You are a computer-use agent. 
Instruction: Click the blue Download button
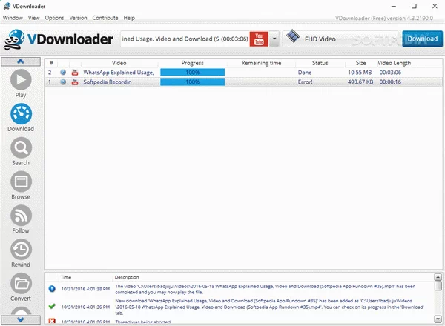422,39
